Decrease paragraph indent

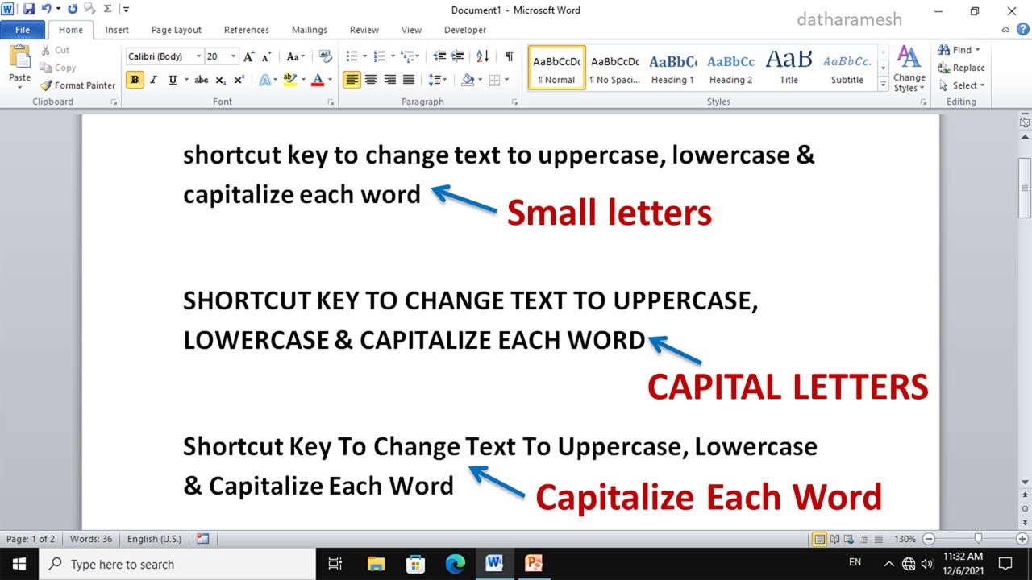coord(439,56)
